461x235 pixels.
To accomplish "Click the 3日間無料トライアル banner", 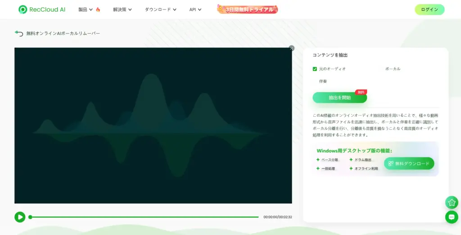I will tap(248, 9).
